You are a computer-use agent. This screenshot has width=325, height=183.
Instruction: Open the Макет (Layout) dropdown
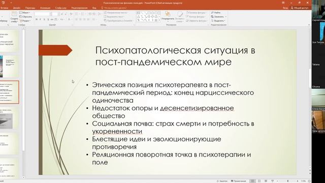point(25,13)
